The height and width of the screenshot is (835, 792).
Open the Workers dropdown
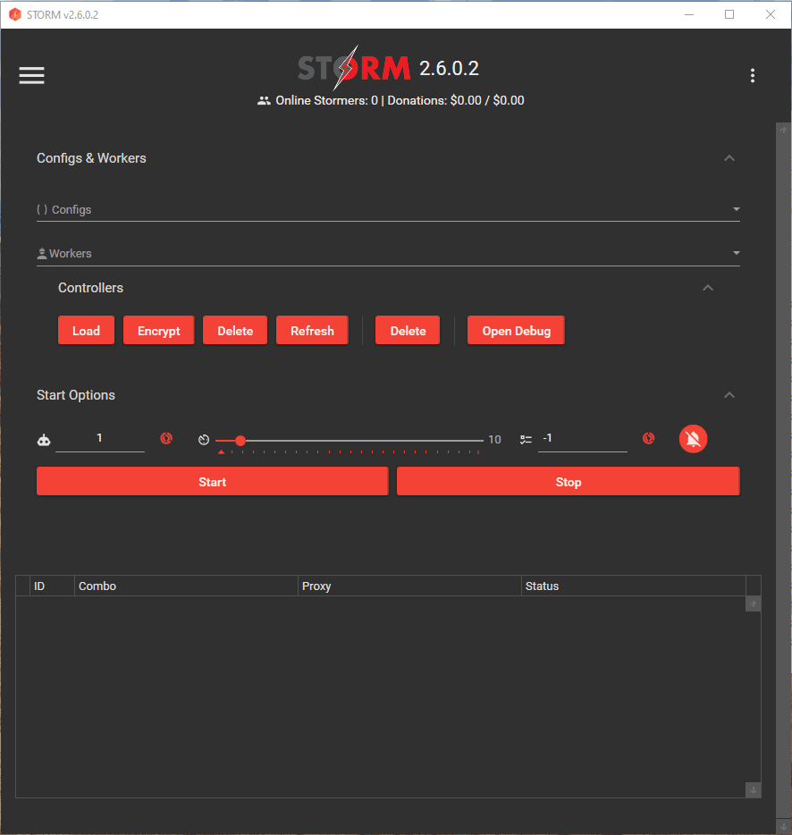(388, 254)
